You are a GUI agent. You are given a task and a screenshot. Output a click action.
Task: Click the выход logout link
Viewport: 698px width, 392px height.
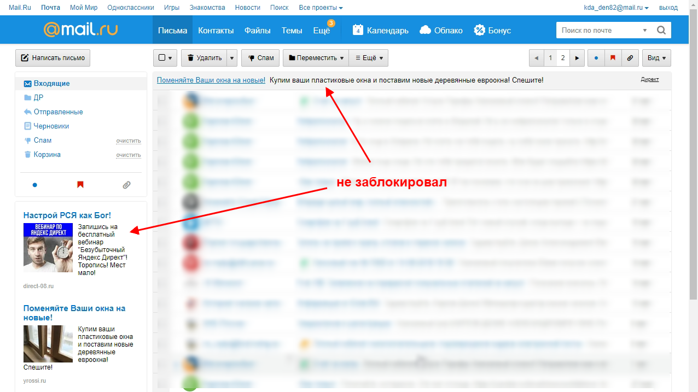[x=668, y=8]
